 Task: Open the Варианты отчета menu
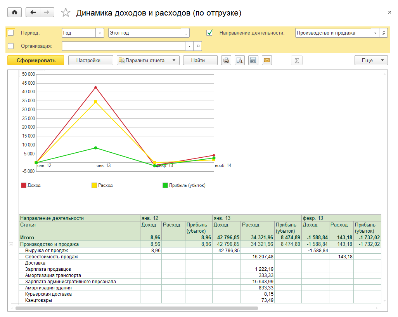coord(148,60)
